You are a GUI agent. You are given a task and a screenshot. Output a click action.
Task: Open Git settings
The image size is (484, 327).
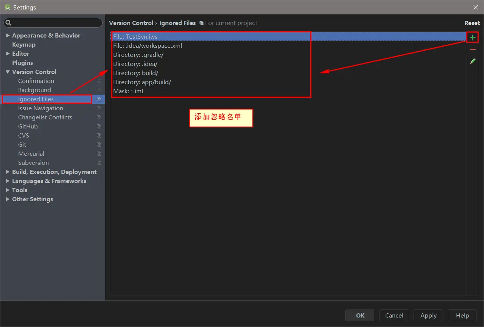click(x=22, y=145)
